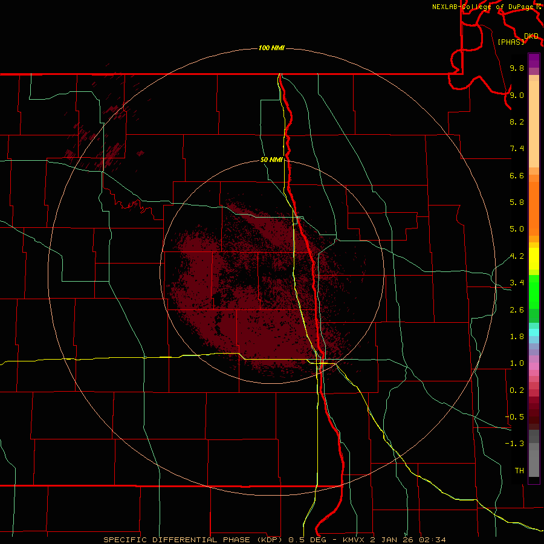Click the 7.4 scale value
The height and width of the screenshot is (544, 544).
[x=517, y=149]
